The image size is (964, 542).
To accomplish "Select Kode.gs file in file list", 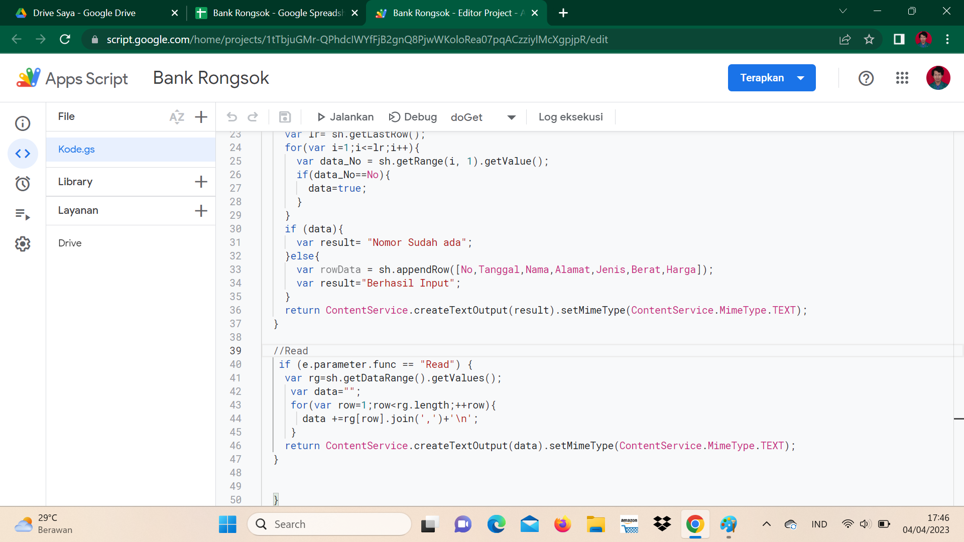I will click(76, 149).
